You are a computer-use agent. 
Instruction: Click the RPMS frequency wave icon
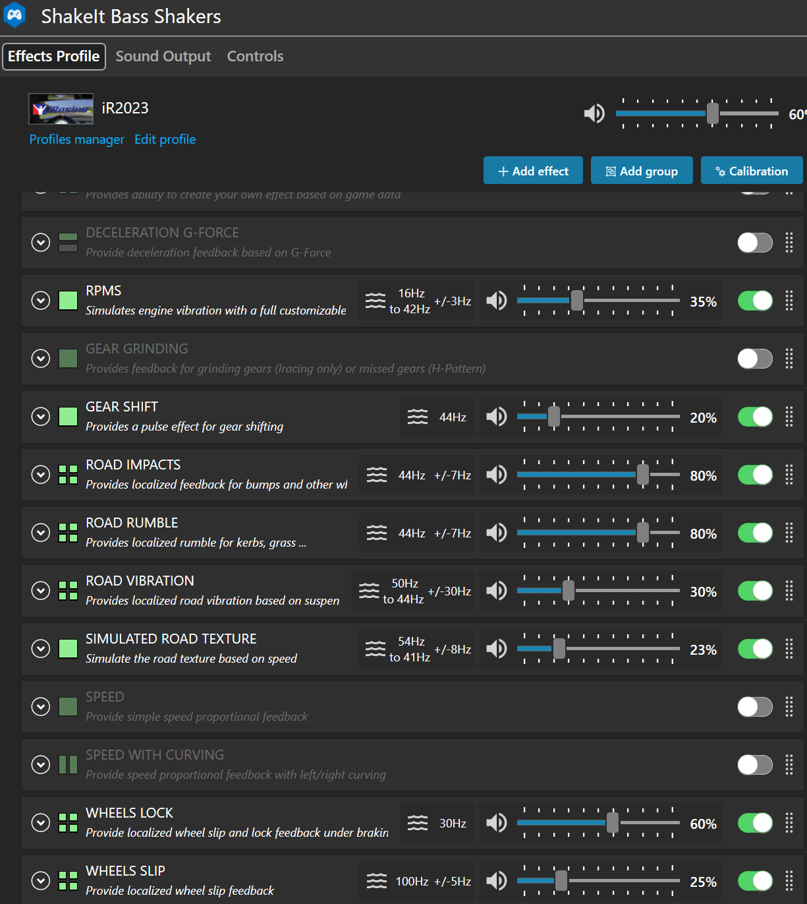click(376, 301)
